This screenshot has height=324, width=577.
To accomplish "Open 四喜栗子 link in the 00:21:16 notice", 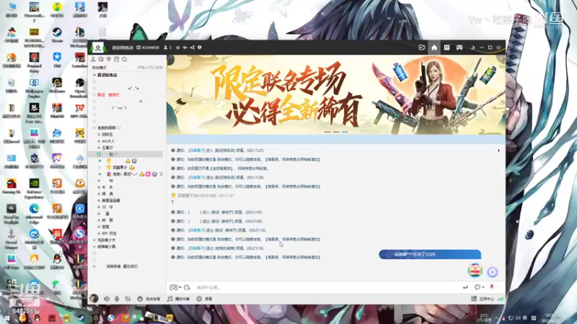I will tap(196, 230).
